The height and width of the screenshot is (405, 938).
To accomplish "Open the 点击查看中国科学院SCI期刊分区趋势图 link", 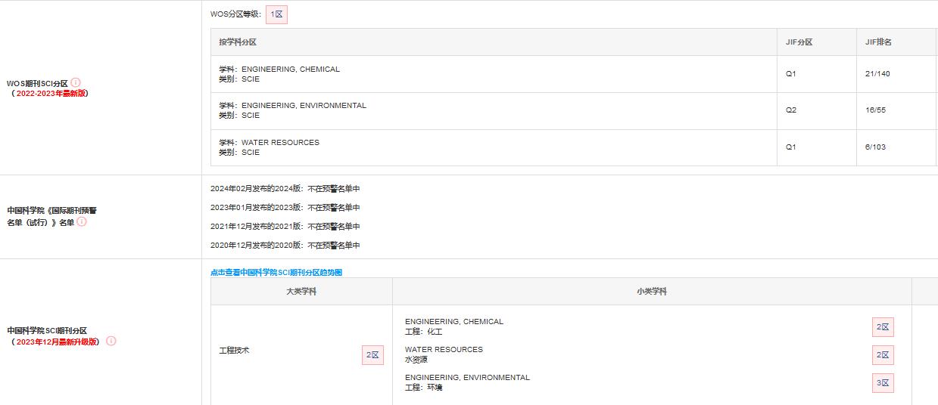I will [276, 272].
